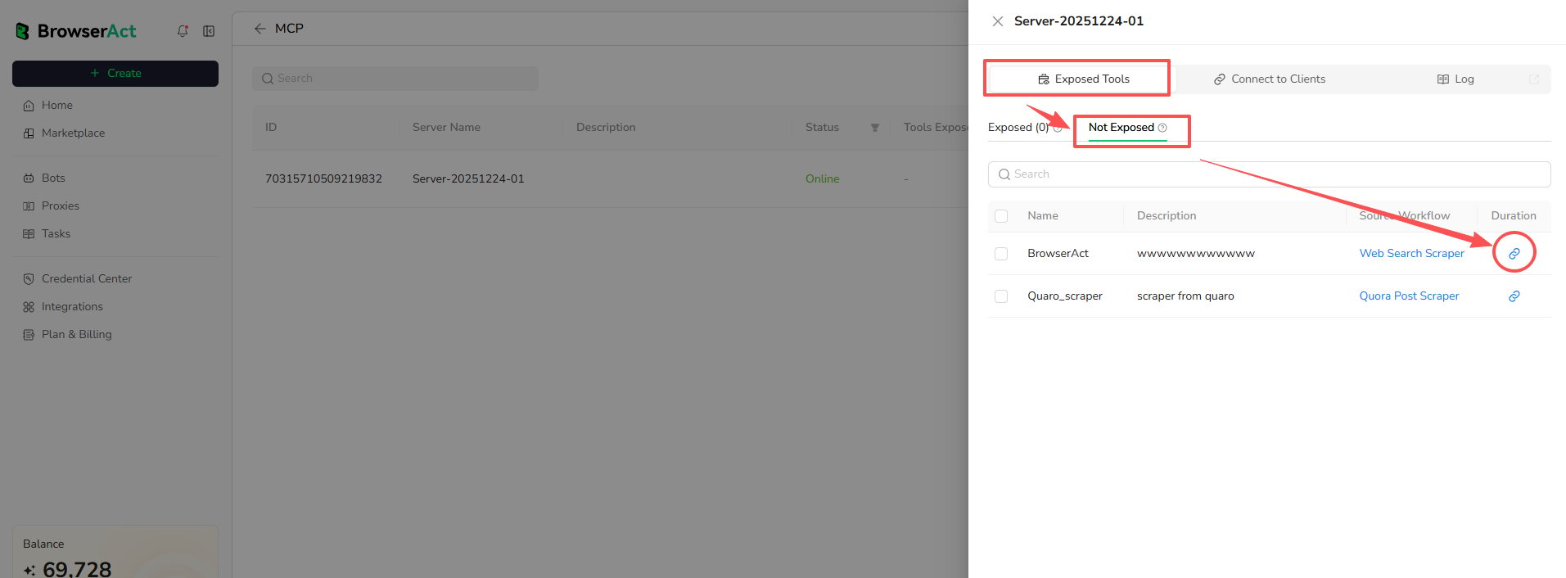Click the Balance card

[115, 552]
